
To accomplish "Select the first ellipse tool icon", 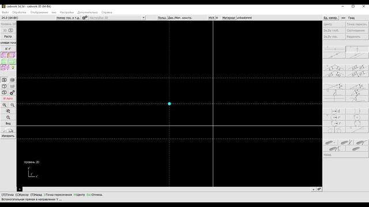I will click(x=330, y=142).
